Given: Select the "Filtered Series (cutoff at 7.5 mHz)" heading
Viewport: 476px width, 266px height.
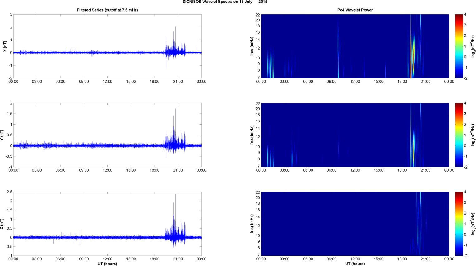Looking at the screenshot, I should click(x=107, y=10).
